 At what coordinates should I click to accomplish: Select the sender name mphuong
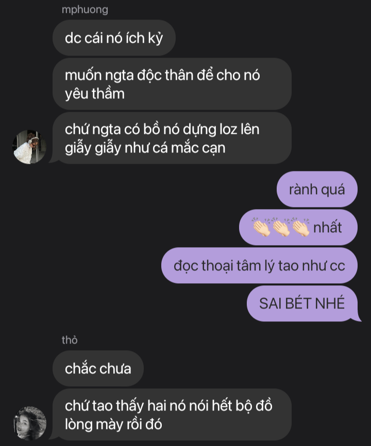point(85,10)
